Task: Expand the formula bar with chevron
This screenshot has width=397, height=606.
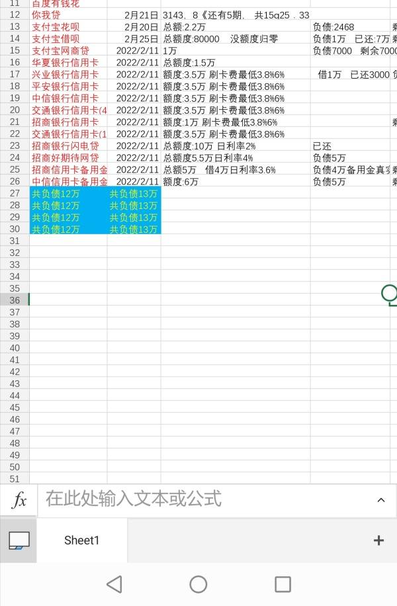Action: pyautogui.click(x=380, y=500)
